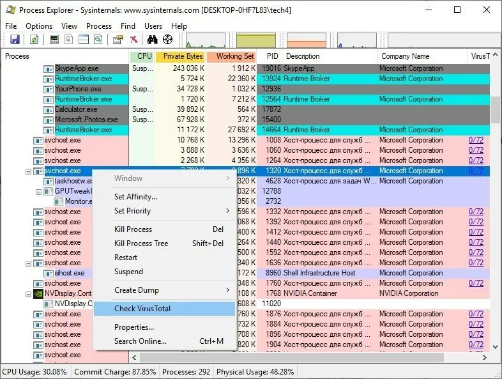Open the System Information toolbar icon

[x=54, y=40]
